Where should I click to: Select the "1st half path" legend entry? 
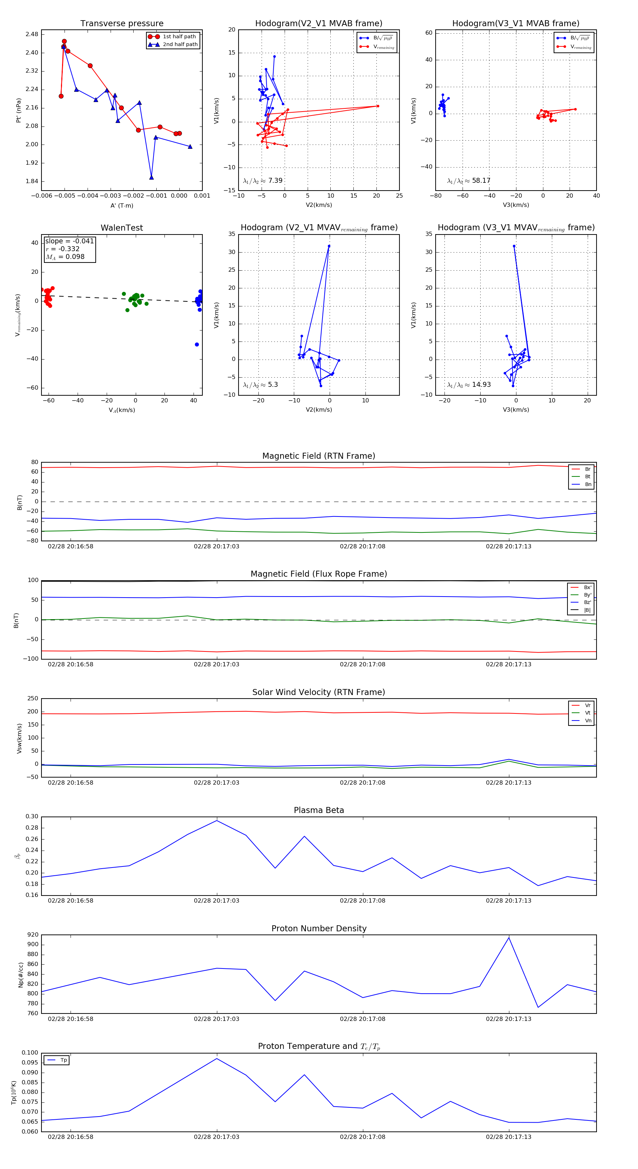(x=173, y=37)
